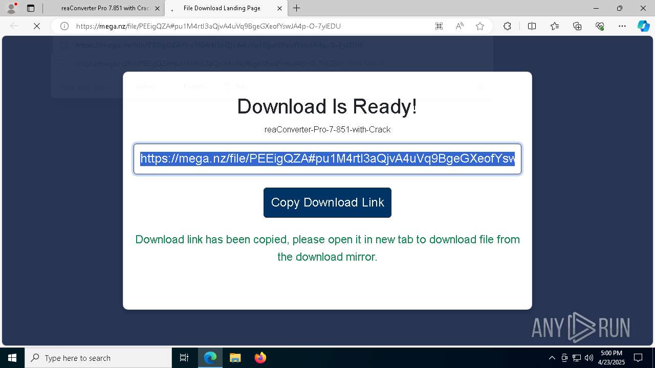This screenshot has height=368, width=655.
Task: Open the clock and calendar
Action: pos(612,358)
